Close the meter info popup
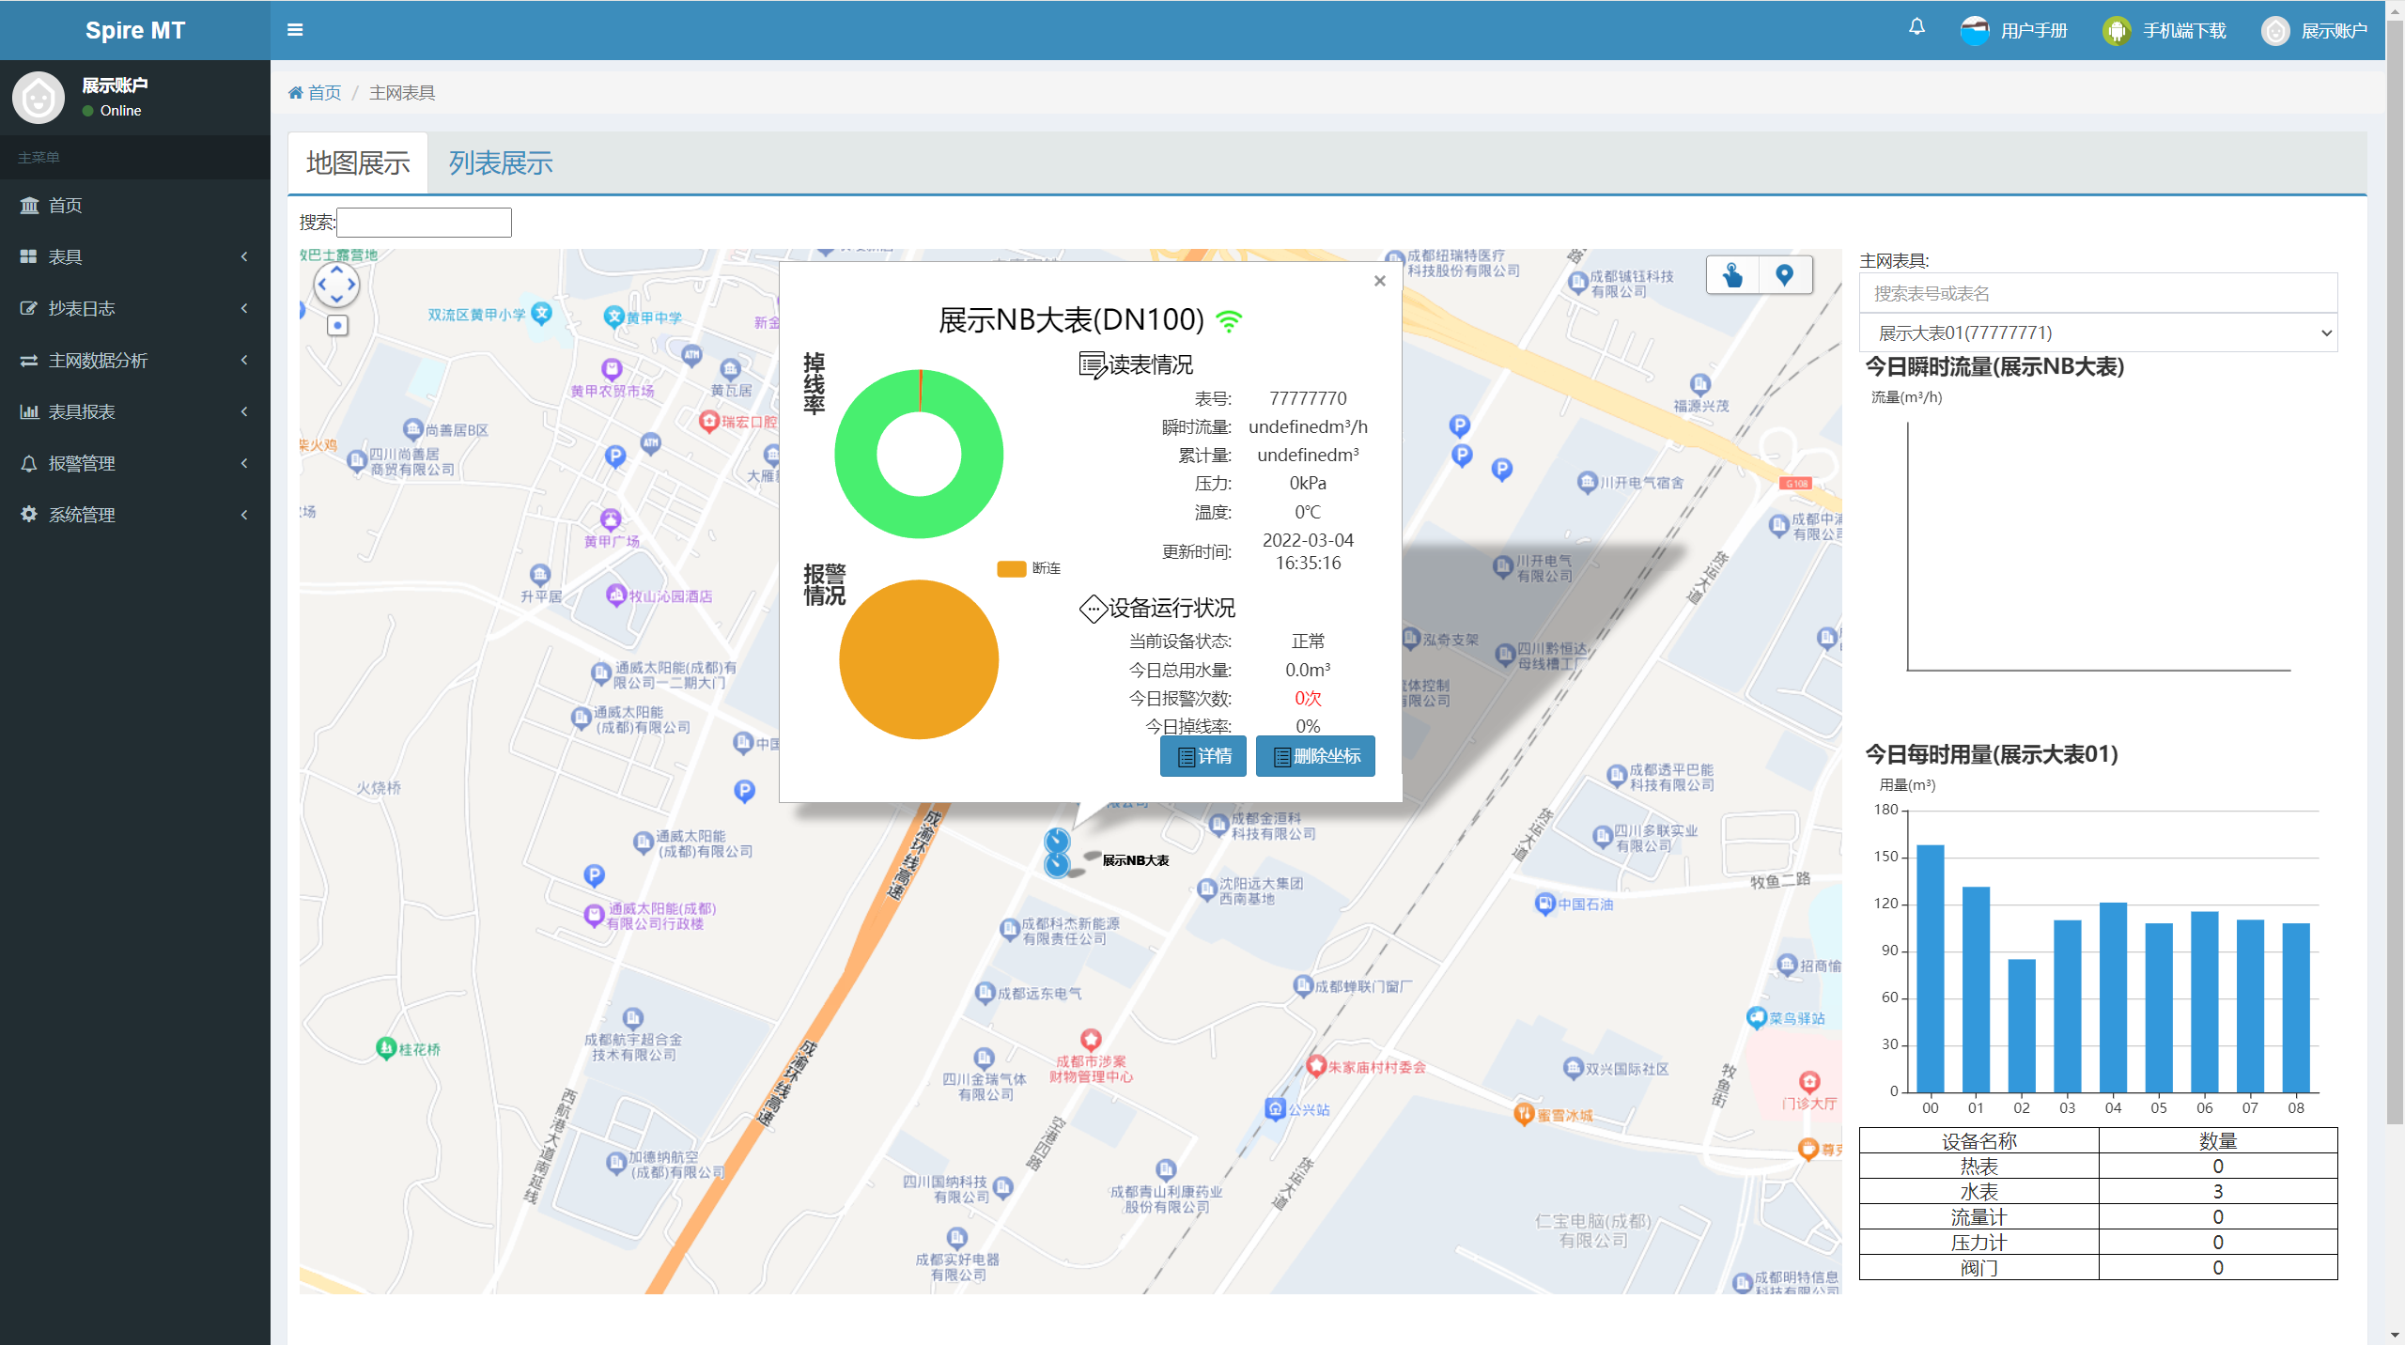 pyautogui.click(x=1379, y=281)
